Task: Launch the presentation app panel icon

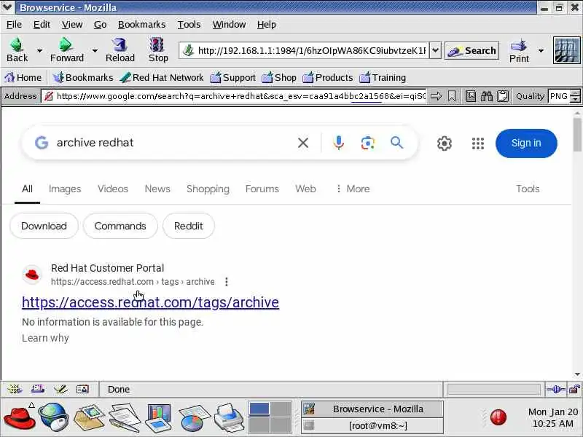Action: pyautogui.click(x=159, y=418)
